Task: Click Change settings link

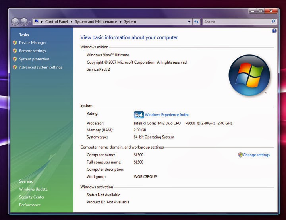Action: coord(256,155)
